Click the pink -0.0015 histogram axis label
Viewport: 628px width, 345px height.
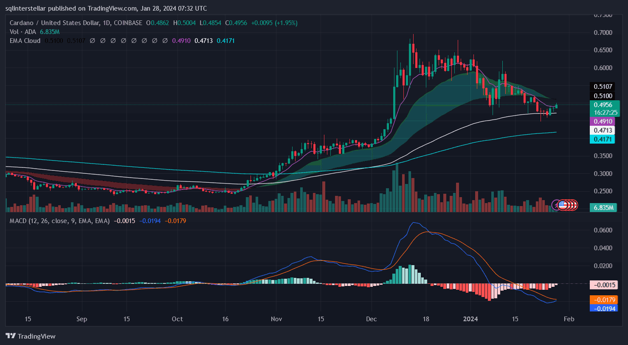point(602,284)
